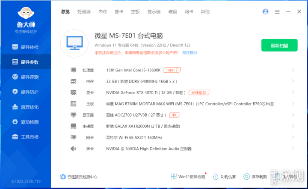Image resolution: width=308 pixels, height=189 pixels.
Task: Switch to the 处理器 tab
Action: [x=84, y=12]
